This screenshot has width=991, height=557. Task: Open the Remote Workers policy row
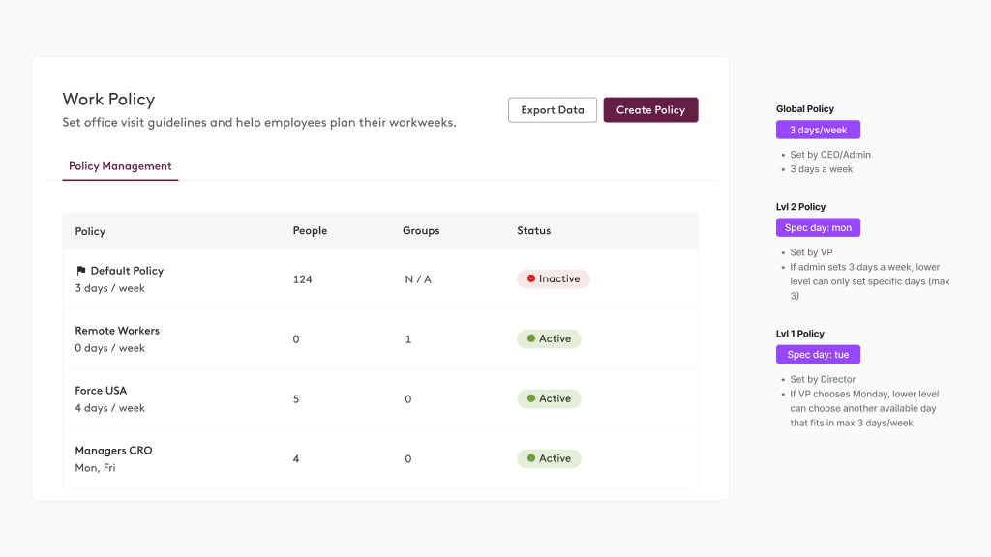[x=117, y=331]
